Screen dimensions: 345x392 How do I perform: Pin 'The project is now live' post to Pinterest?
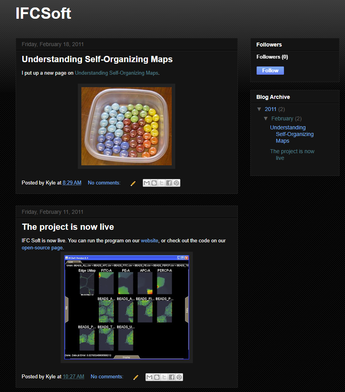179,377
